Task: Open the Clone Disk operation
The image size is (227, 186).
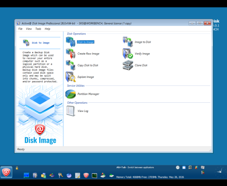Action: pyautogui.click(x=141, y=65)
